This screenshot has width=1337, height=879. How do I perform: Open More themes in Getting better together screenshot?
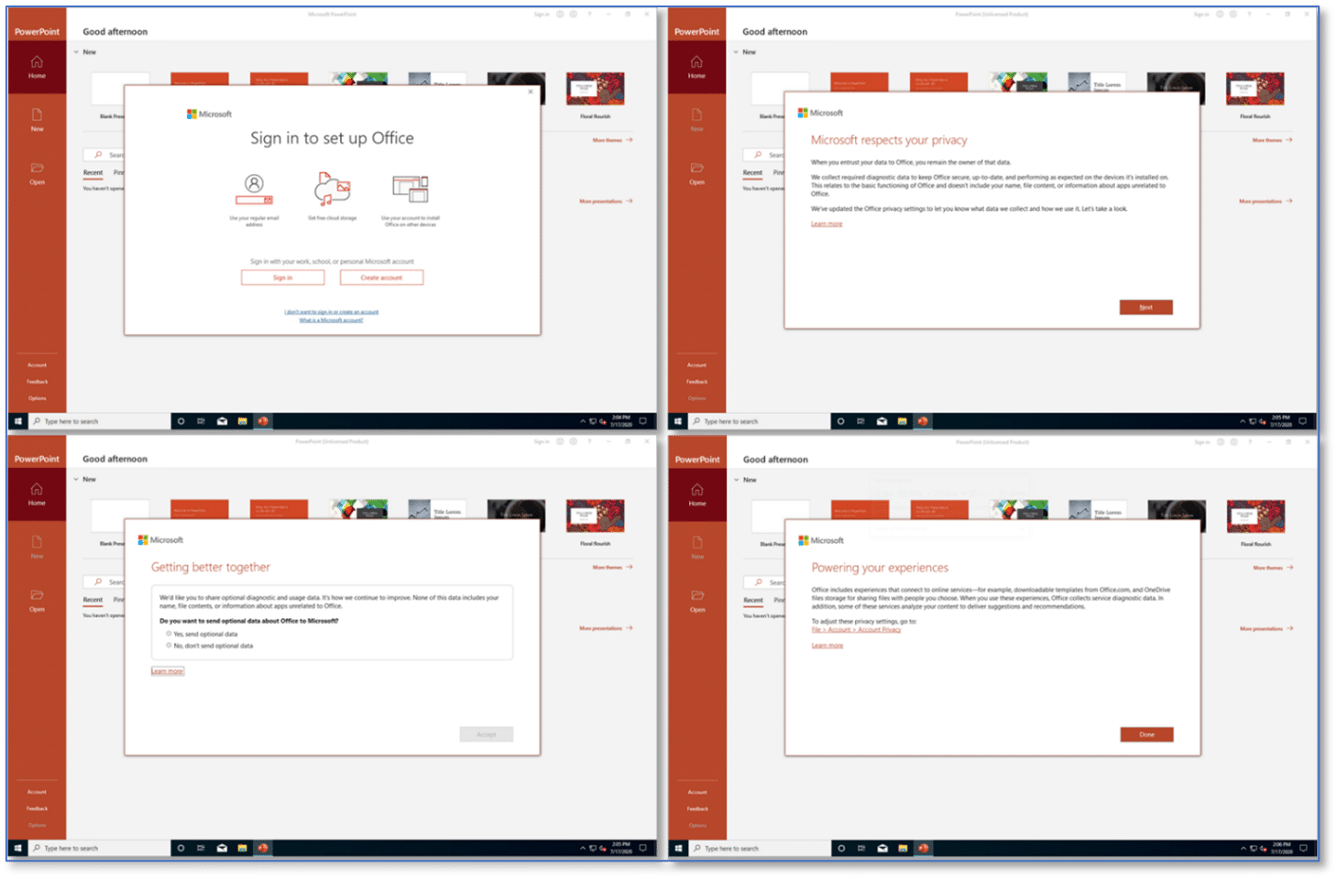[612, 568]
